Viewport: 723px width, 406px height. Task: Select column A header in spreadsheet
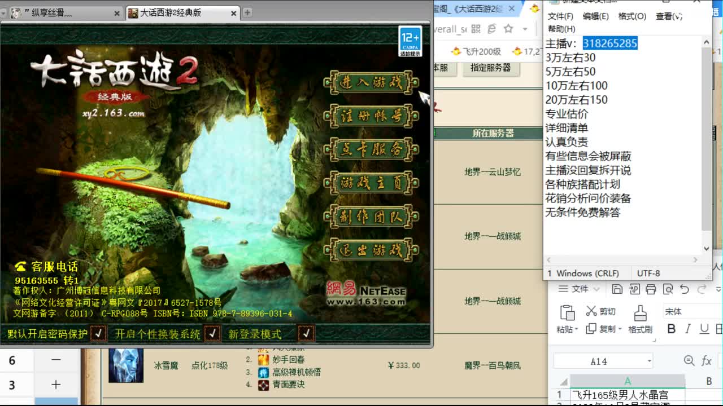pos(628,381)
